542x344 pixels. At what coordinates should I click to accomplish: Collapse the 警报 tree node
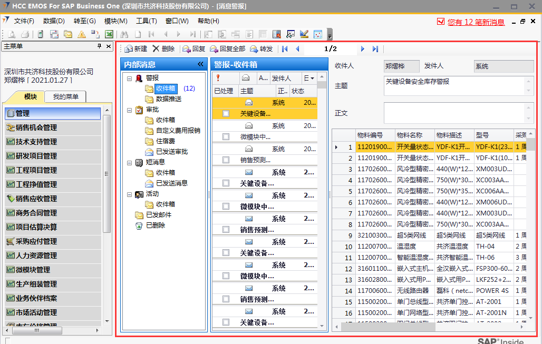click(x=130, y=78)
